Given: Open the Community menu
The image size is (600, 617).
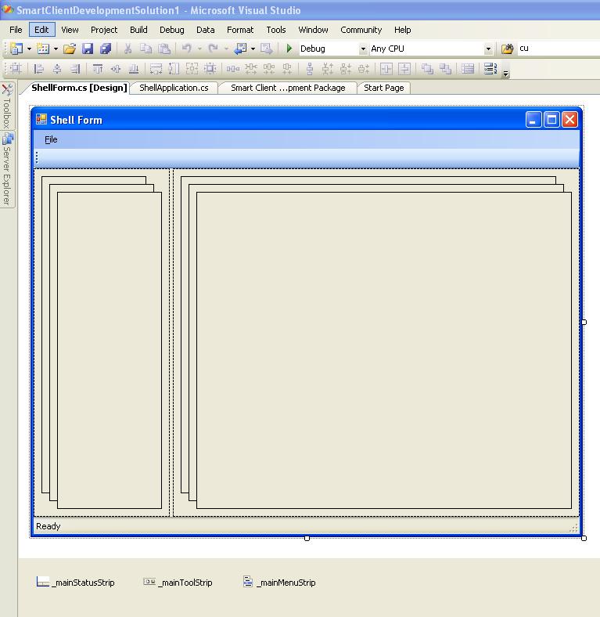Looking at the screenshot, I should pyautogui.click(x=361, y=30).
